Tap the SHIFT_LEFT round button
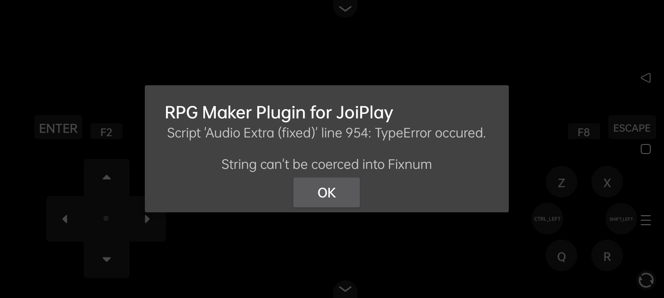 621,219
